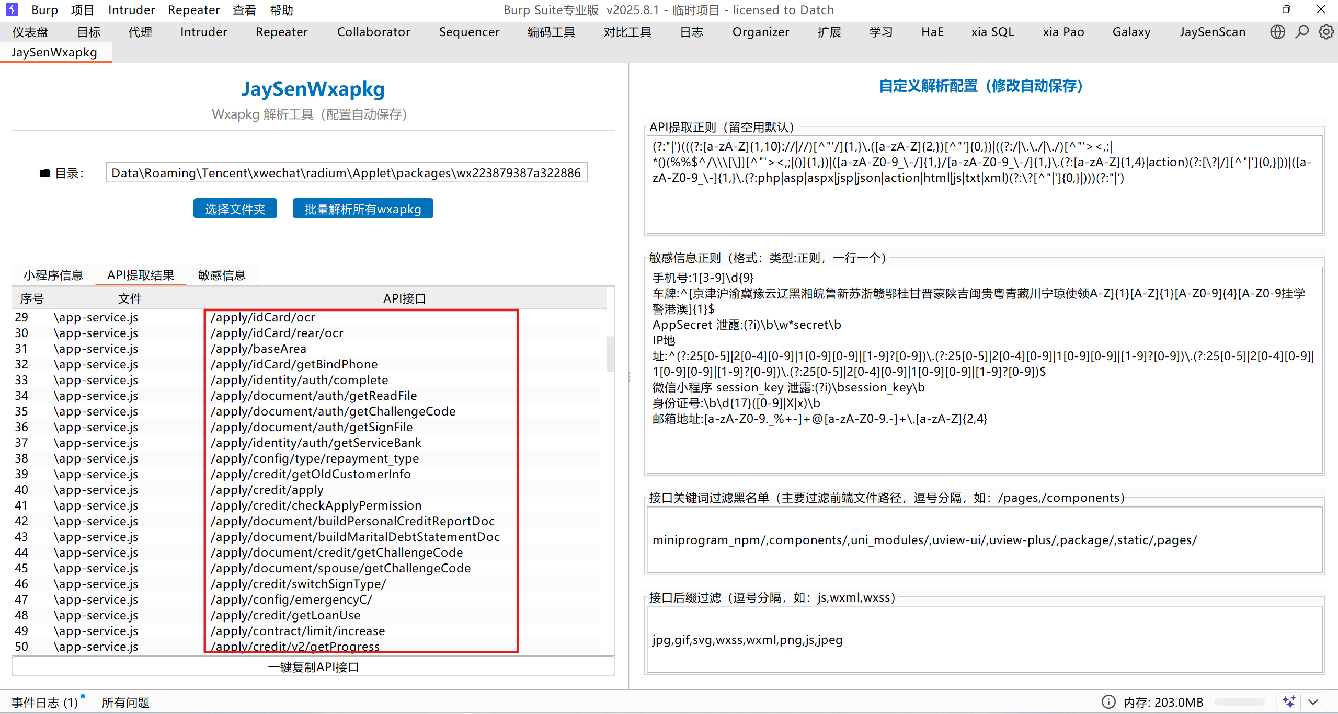Click the globe icon in top toolbar

point(1277,32)
